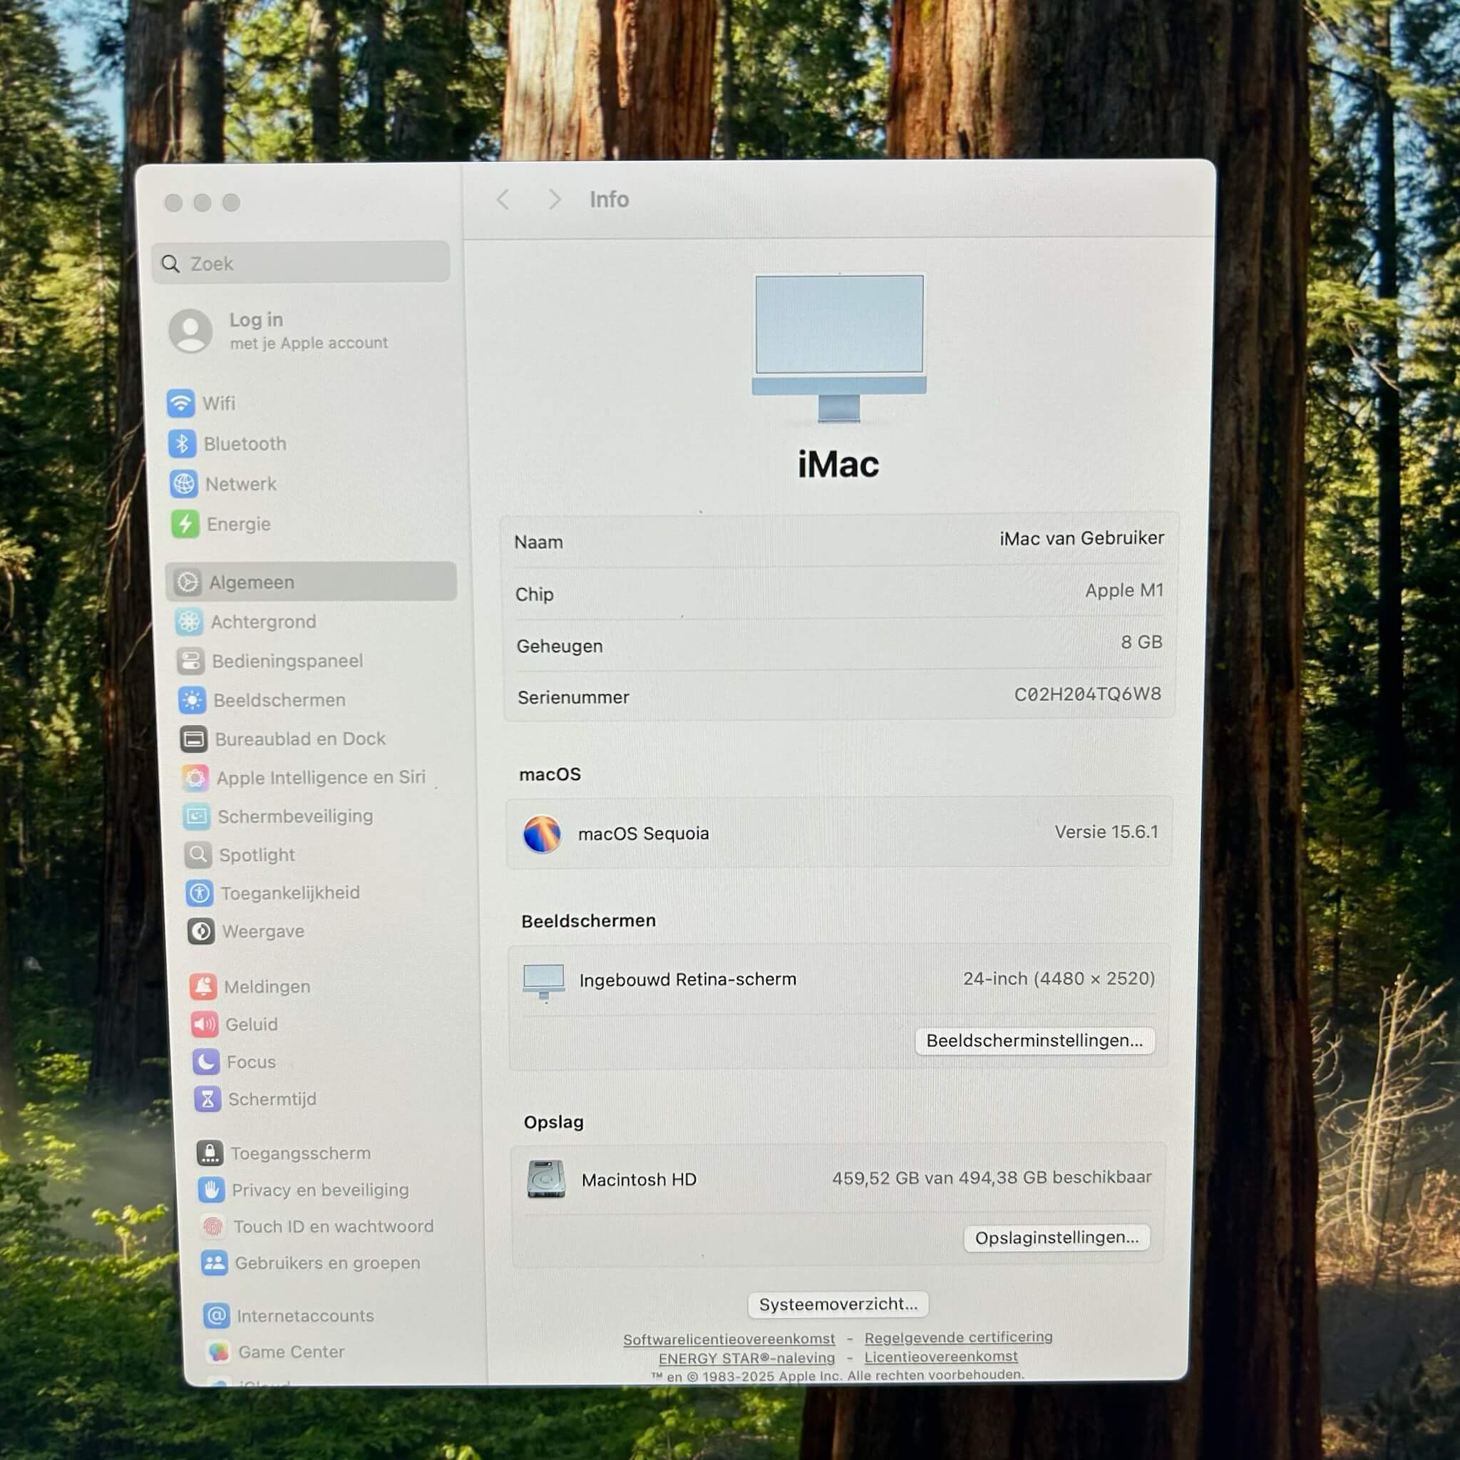1460x1460 pixels.
Task: Click the Info window title
Action: (x=609, y=200)
